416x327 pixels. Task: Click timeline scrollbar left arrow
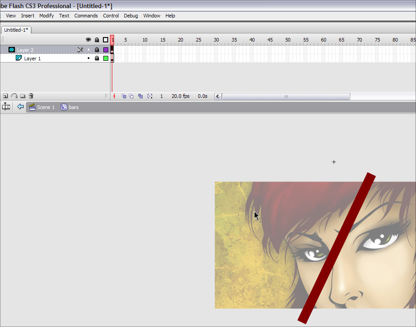[x=218, y=96]
